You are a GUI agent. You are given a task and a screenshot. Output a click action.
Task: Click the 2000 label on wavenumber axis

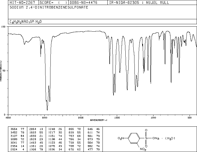tap(81, 118)
